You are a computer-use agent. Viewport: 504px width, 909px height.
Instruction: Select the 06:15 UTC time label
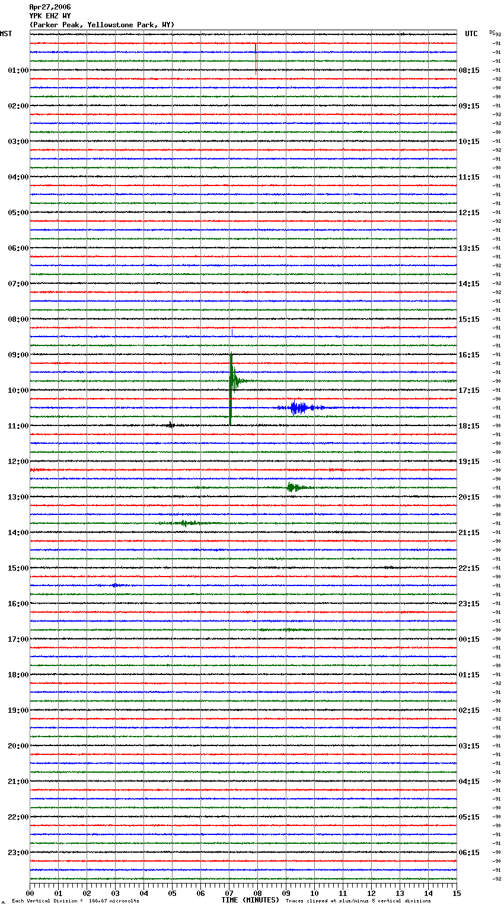[x=469, y=853]
